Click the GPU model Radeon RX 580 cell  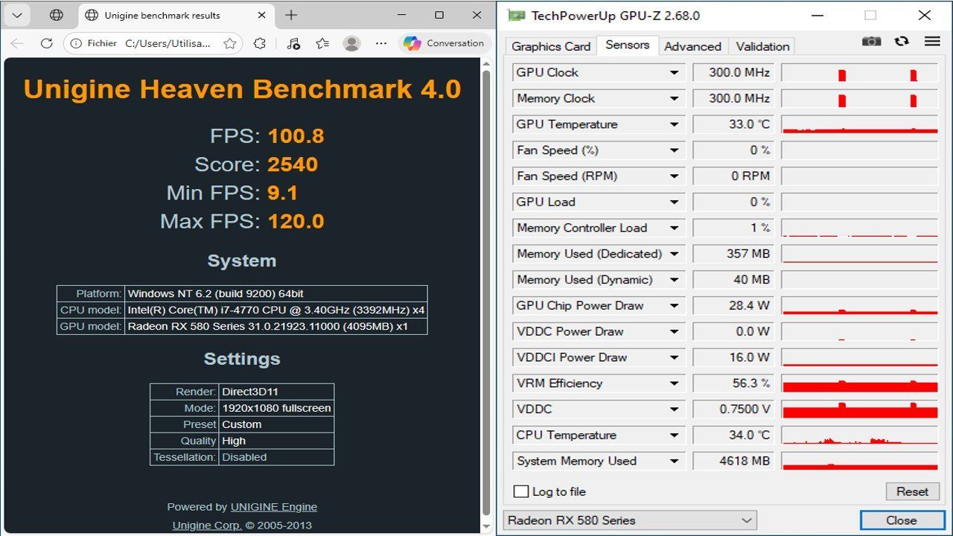[x=276, y=326]
